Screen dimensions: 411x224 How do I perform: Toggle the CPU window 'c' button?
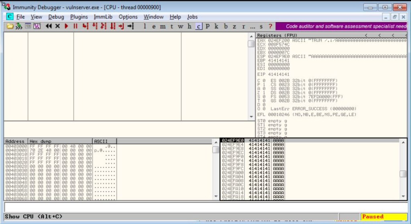click(x=199, y=26)
